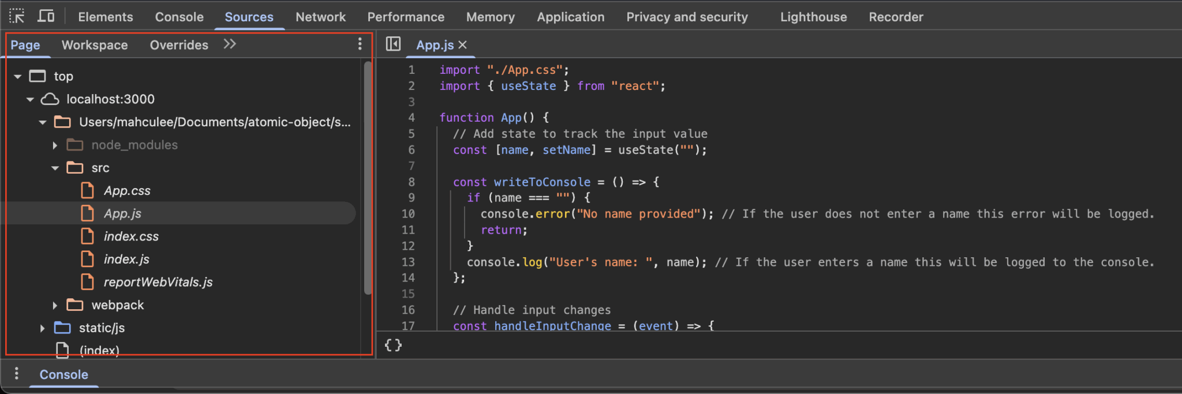The image size is (1182, 394).
Task: Click line number 10 in the gutter
Action: tap(408, 214)
